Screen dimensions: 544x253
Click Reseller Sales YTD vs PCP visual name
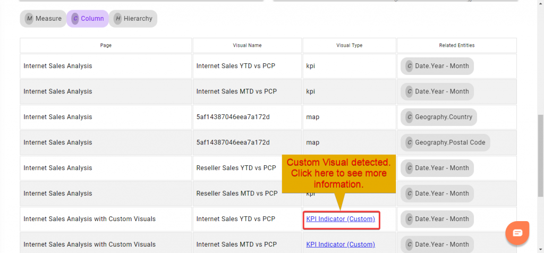[236, 168]
